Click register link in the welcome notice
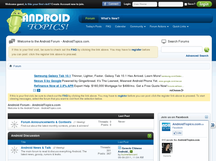216x161 pixels. [136, 50]
